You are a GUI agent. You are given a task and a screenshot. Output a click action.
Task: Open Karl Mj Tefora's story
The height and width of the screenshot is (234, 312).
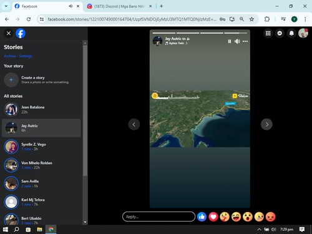coord(41,202)
